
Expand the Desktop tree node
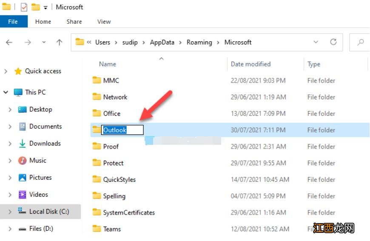click(x=10, y=109)
